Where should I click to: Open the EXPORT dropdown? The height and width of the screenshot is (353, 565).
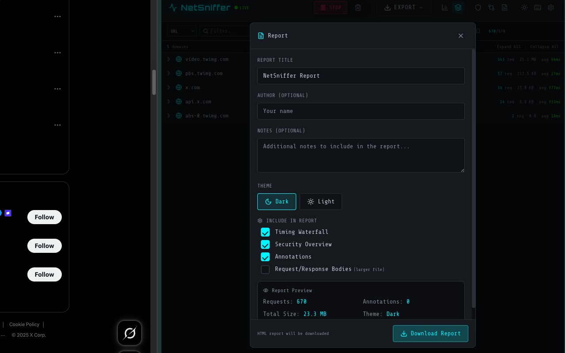(x=404, y=8)
